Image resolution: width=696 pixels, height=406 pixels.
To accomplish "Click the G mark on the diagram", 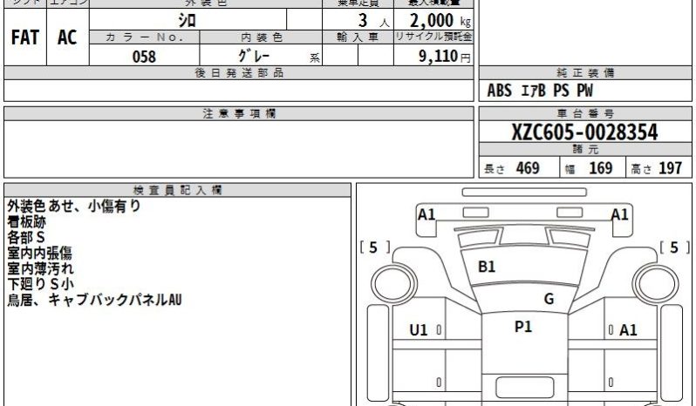I will click(549, 299).
